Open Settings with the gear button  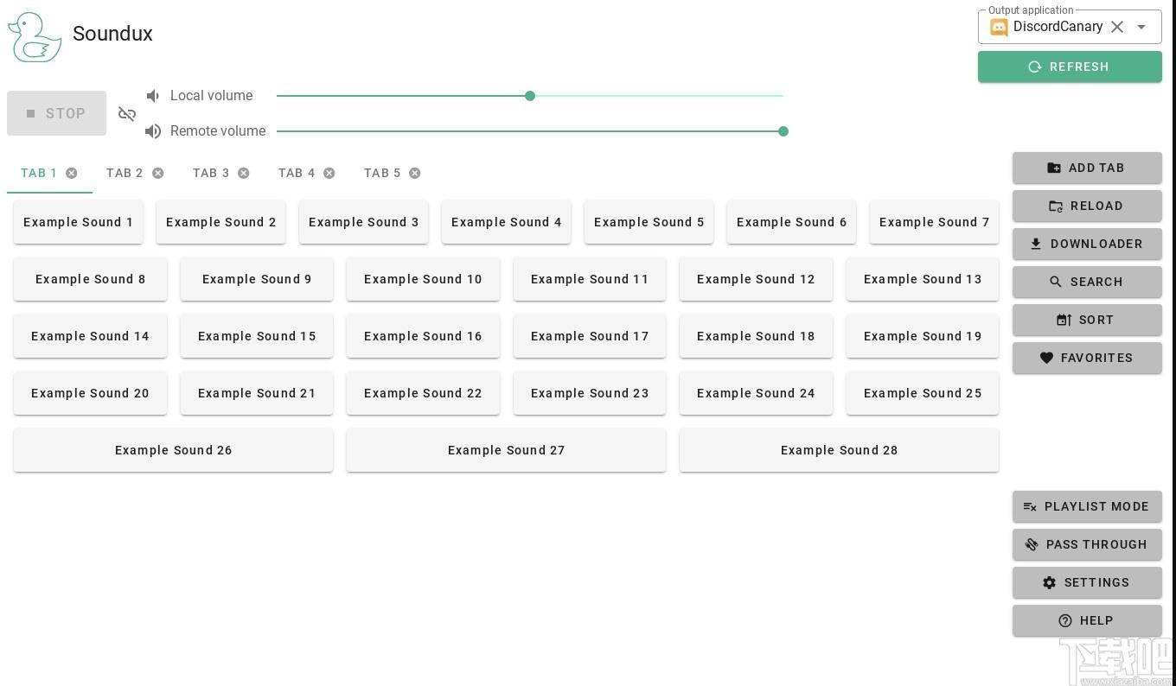(1087, 582)
